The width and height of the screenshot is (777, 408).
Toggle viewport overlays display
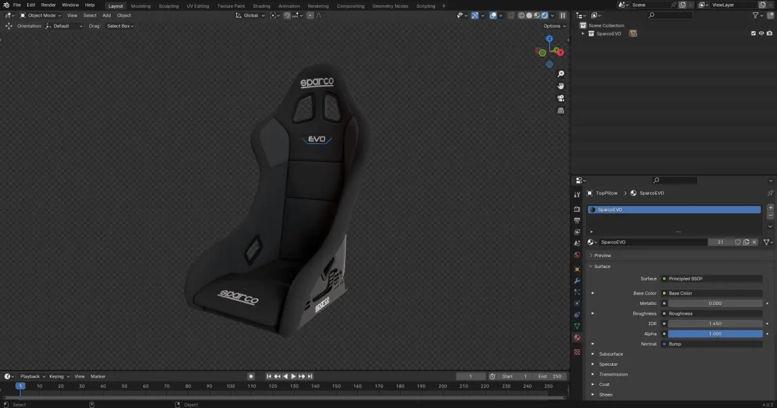[493, 15]
